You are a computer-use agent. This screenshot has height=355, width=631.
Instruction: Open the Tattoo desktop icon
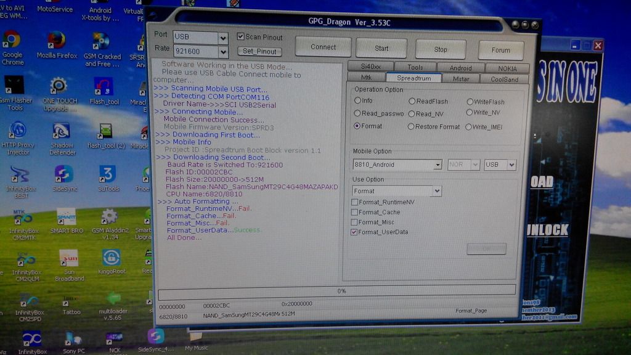pos(71,306)
